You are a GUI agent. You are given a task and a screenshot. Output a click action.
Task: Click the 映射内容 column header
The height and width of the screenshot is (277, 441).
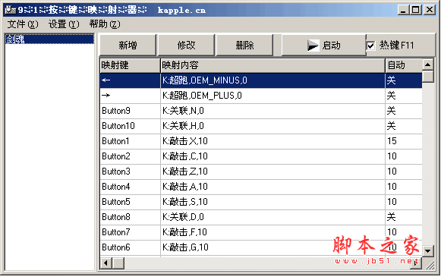[x=272, y=65]
